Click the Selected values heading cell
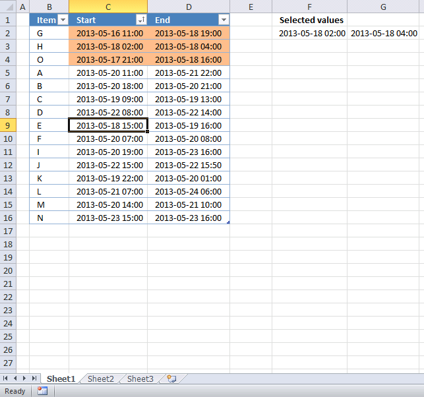 point(310,20)
